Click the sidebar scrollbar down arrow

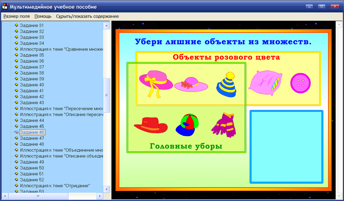[106, 189]
